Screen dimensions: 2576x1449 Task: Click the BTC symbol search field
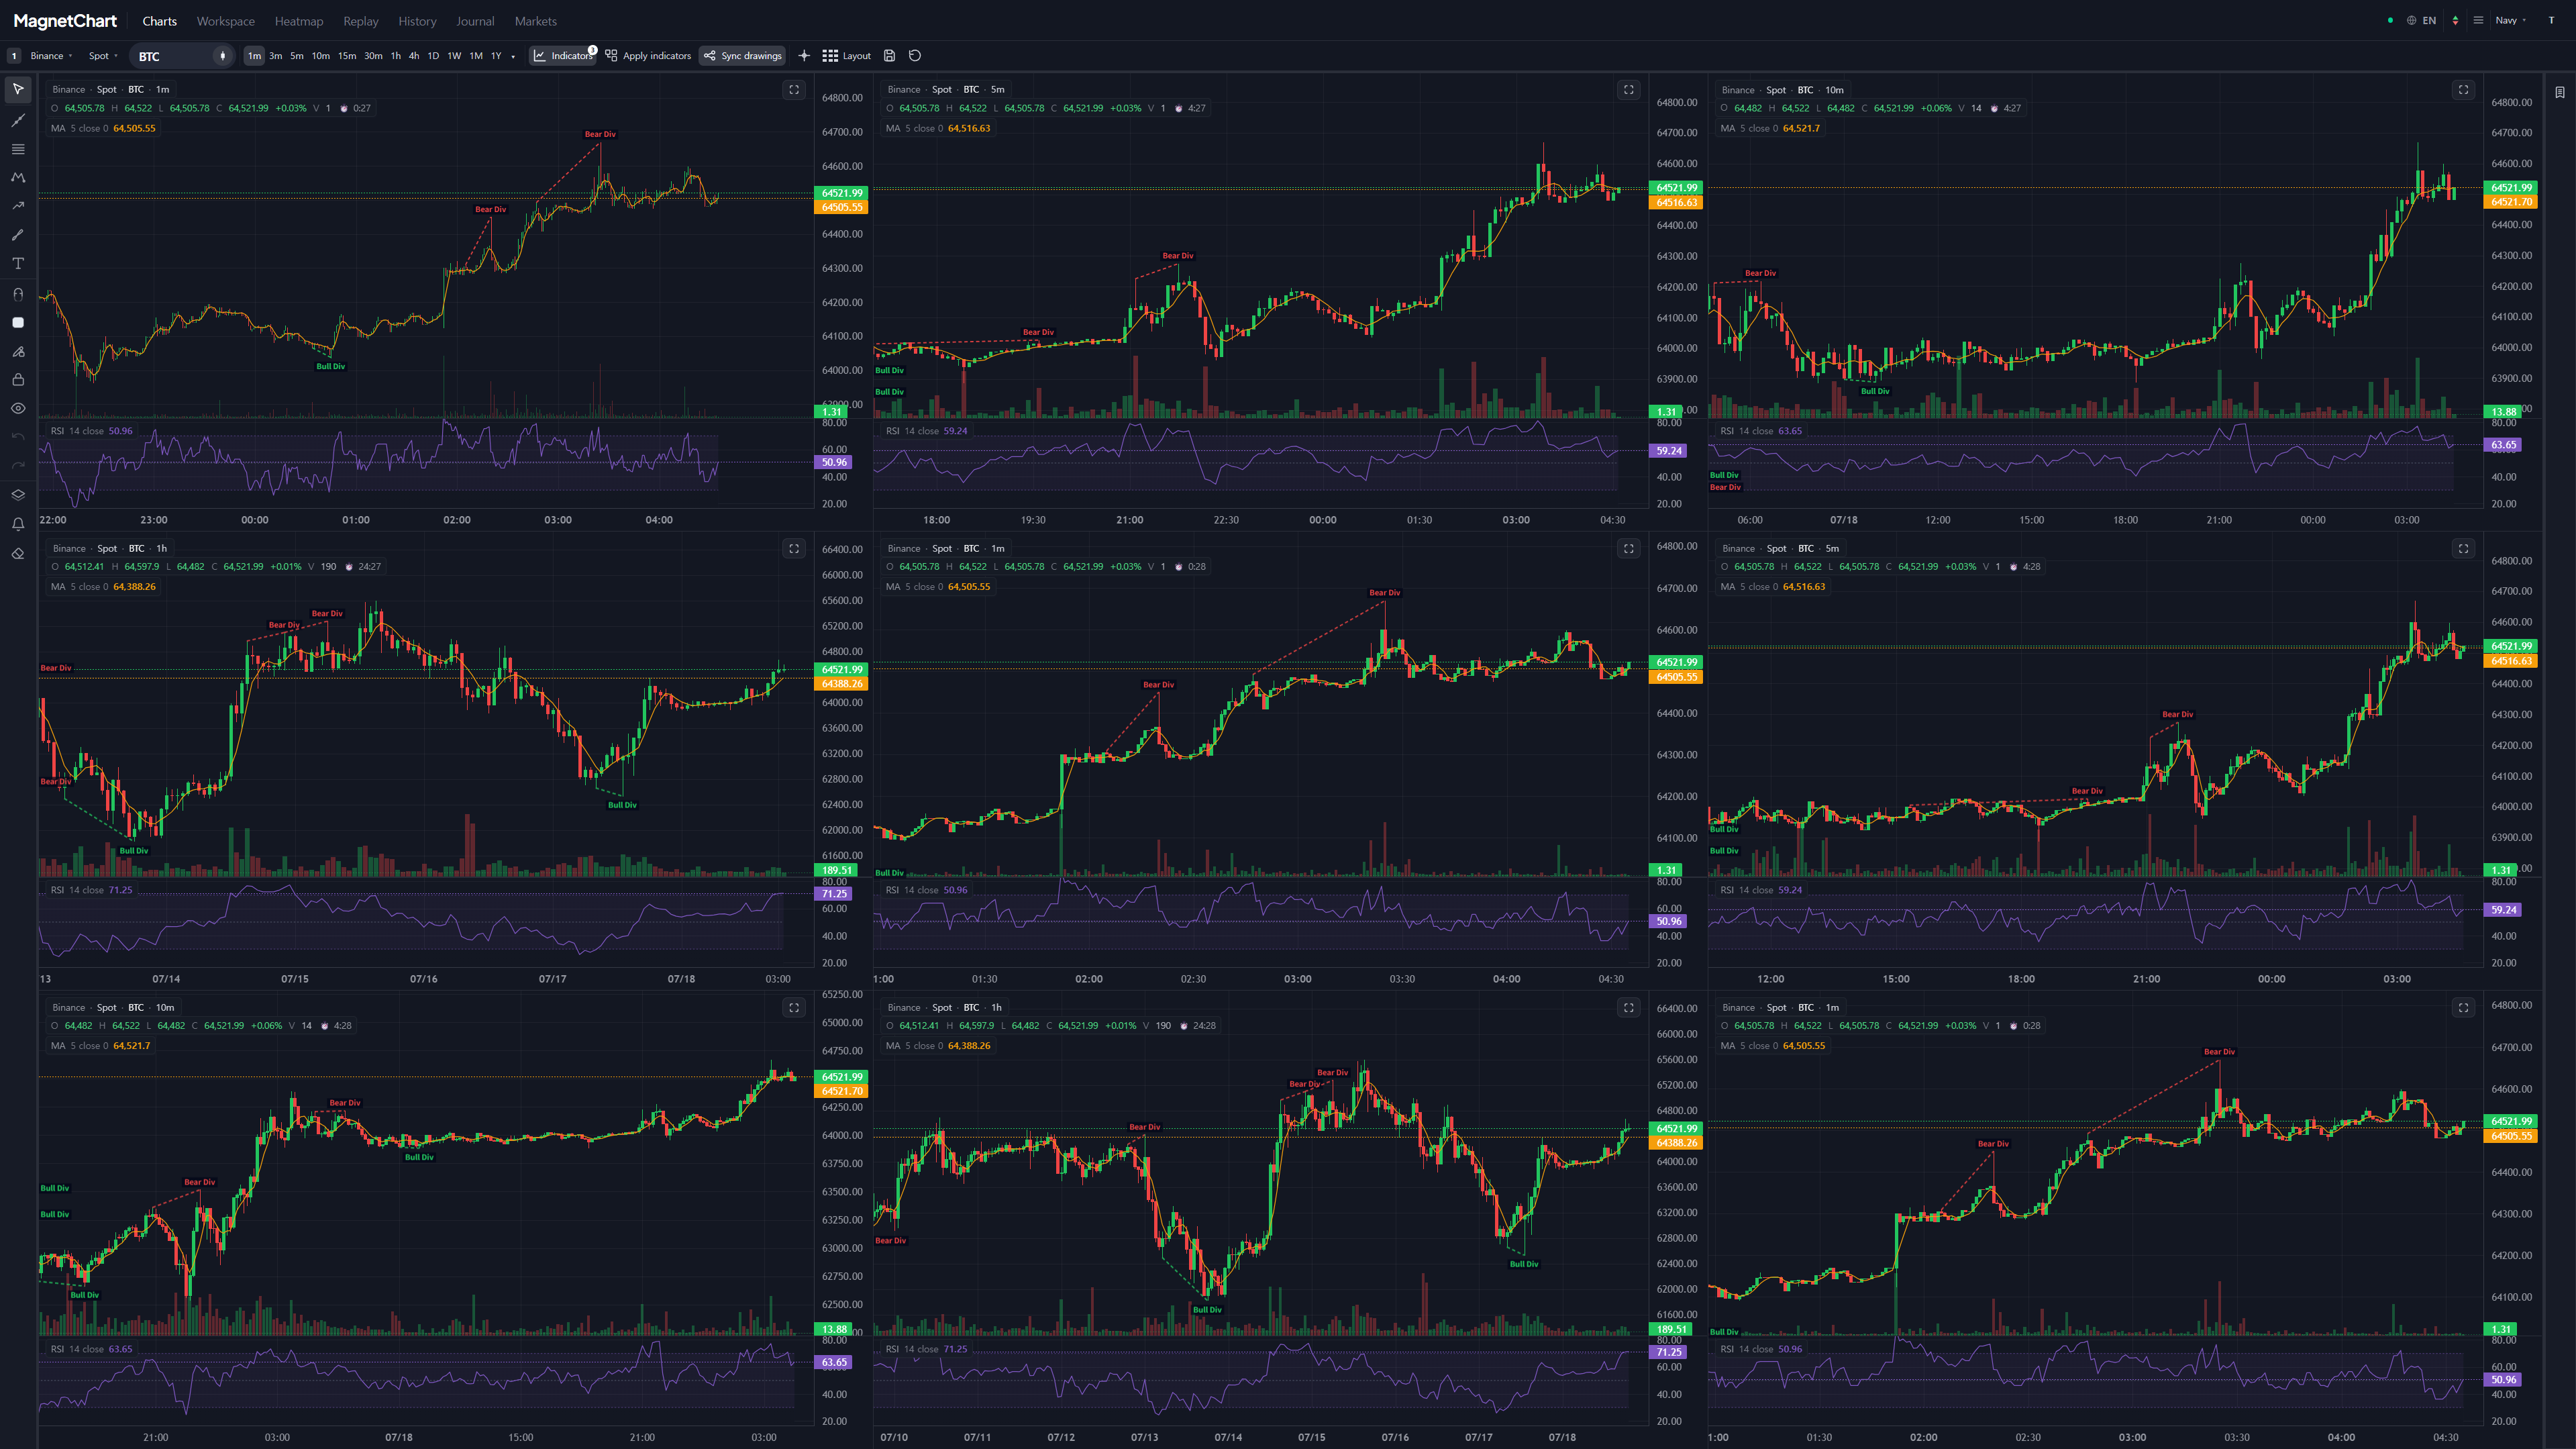pos(170,56)
